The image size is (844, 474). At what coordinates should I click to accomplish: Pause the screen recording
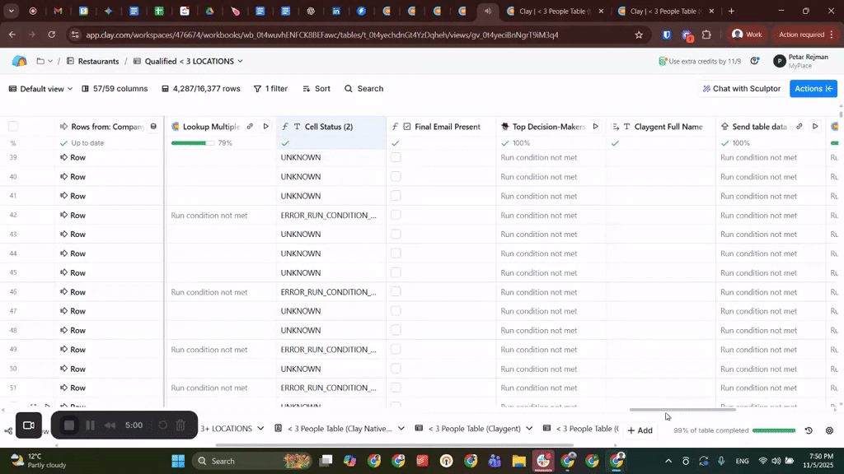(91, 425)
